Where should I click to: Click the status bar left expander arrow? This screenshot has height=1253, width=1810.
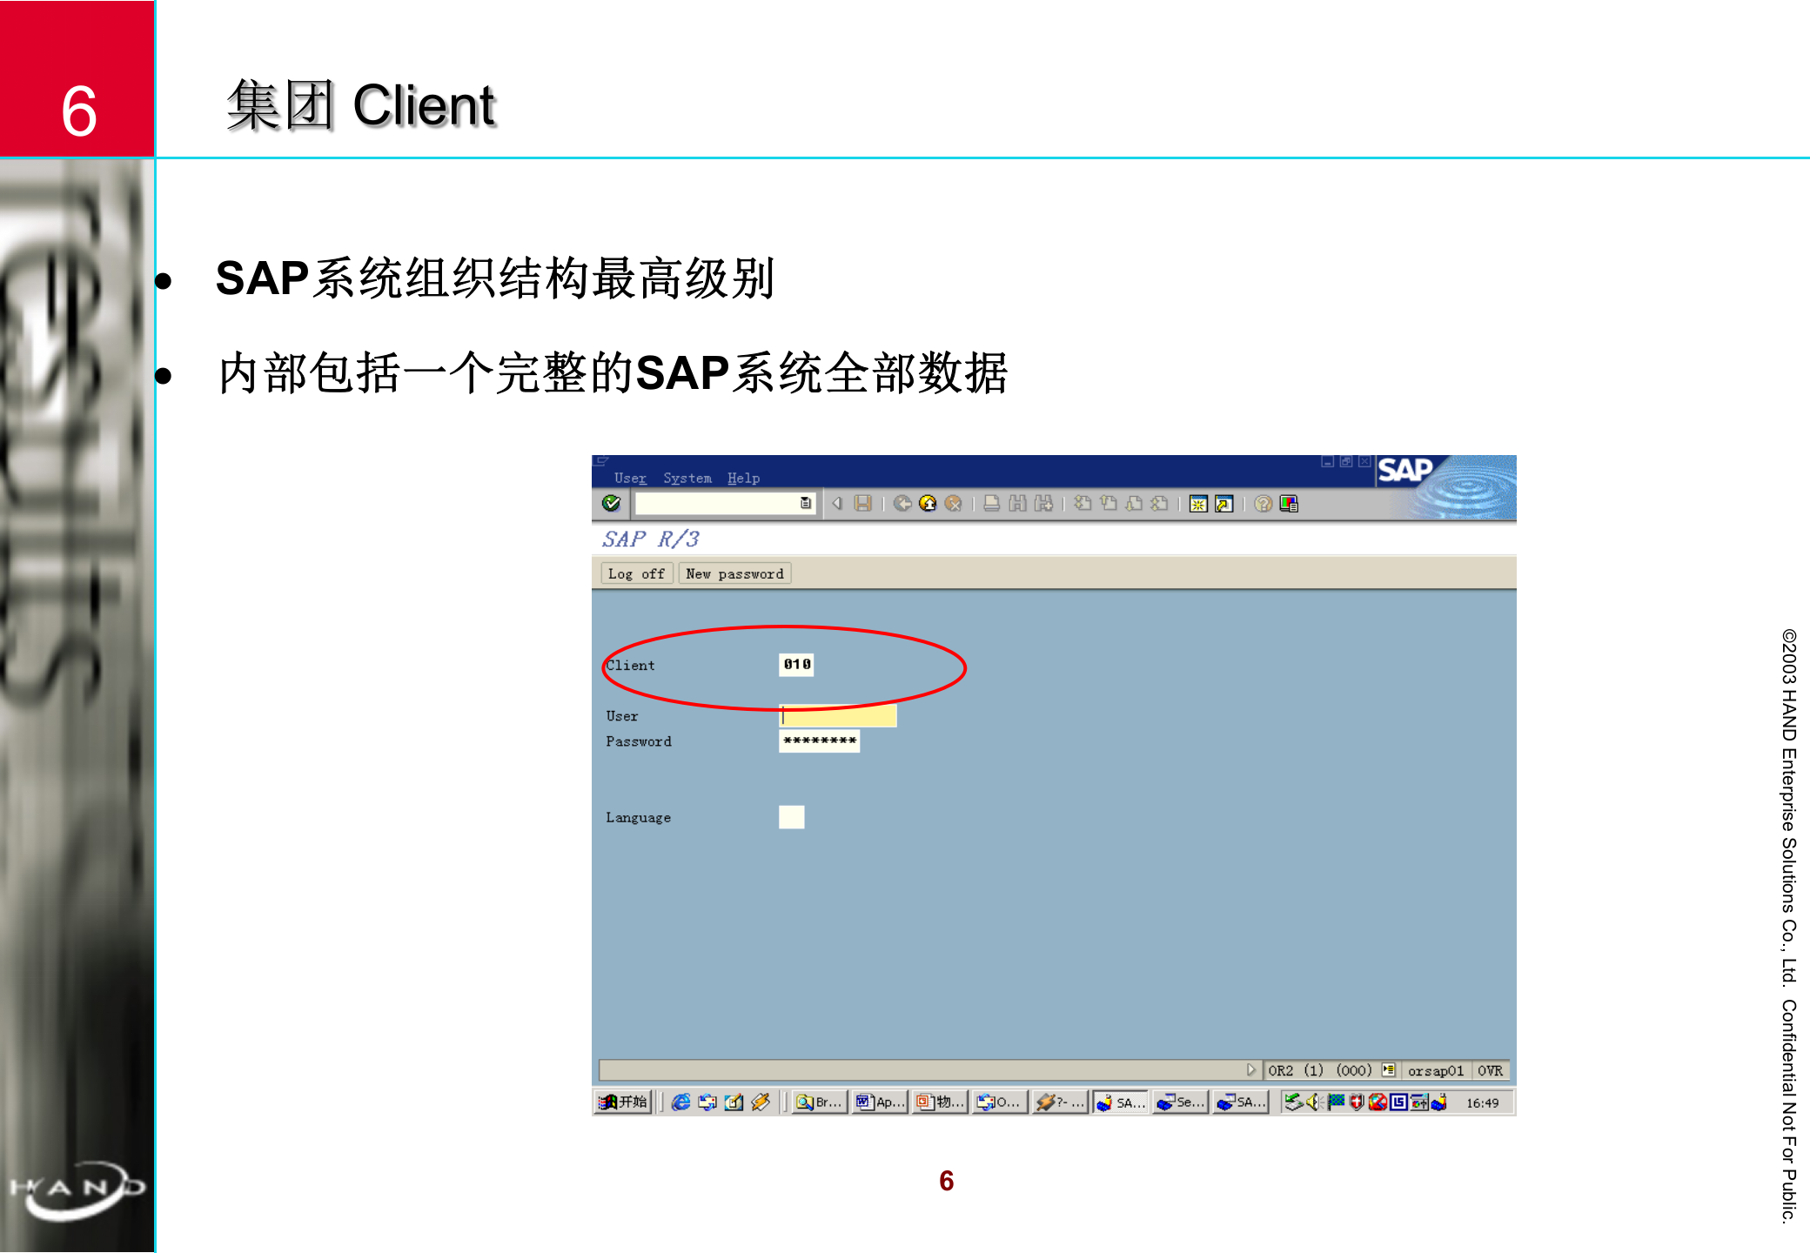tap(1251, 1070)
